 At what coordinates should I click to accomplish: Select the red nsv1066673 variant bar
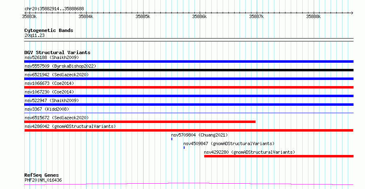tap(189, 87)
